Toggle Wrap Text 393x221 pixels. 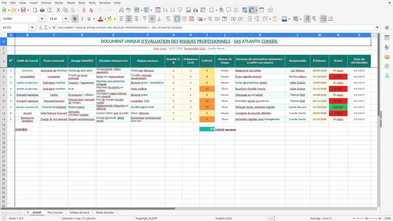pos(168,19)
